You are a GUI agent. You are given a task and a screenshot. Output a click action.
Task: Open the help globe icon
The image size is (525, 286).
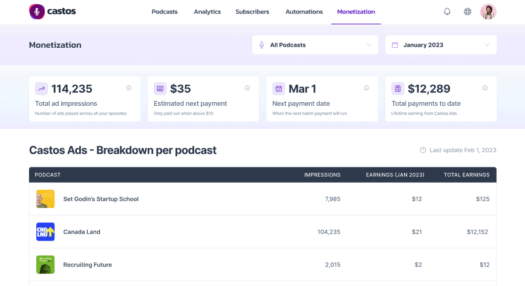[468, 11]
